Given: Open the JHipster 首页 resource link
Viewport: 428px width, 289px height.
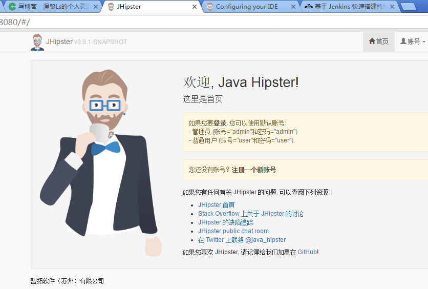Looking at the screenshot, I should pyautogui.click(x=216, y=205).
